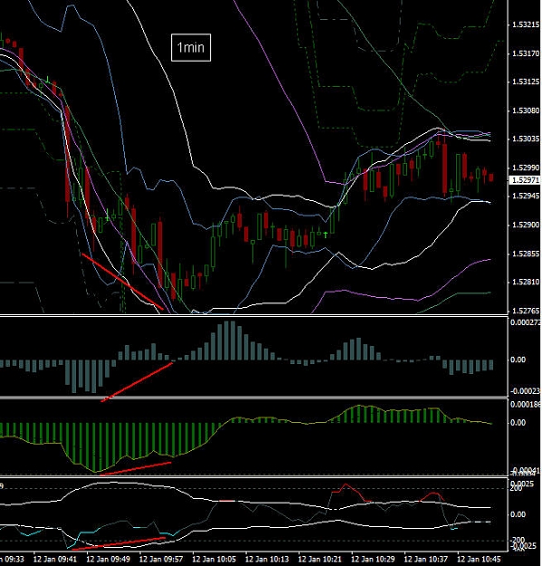Select the 1.53035 price axis label

point(526,139)
